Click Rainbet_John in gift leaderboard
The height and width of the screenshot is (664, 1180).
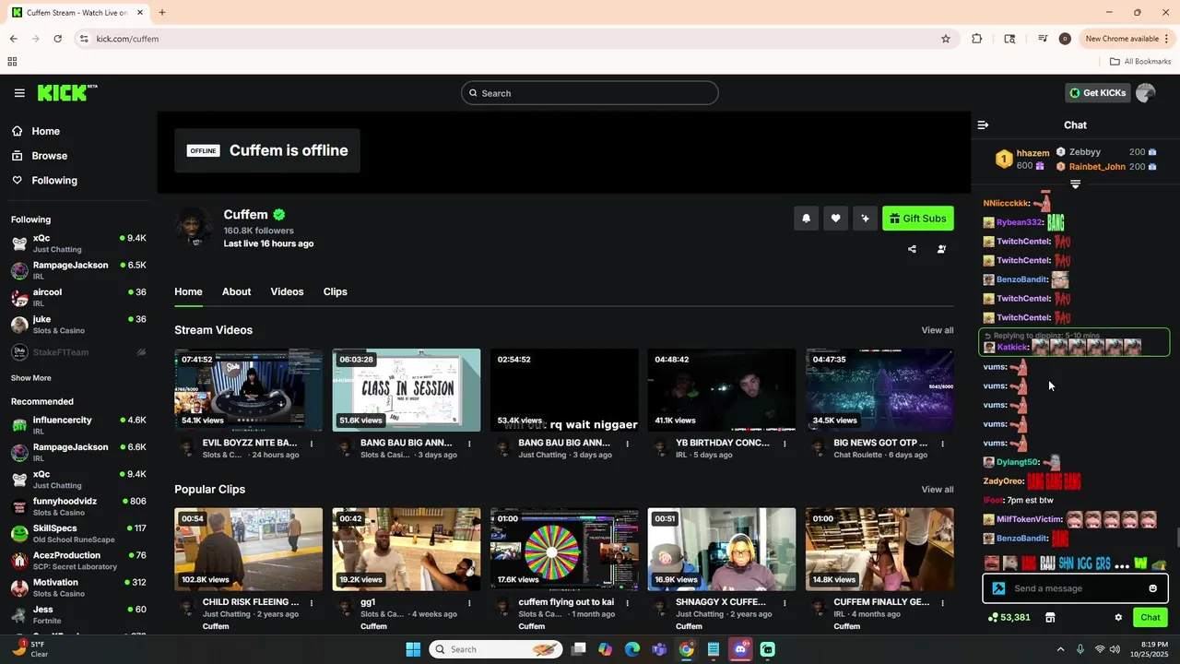(1097, 167)
